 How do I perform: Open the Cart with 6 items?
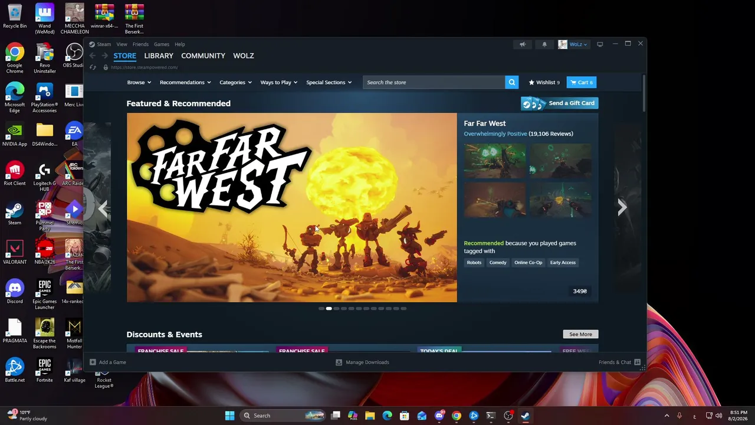pyautogui.click(x=581, y=83)
